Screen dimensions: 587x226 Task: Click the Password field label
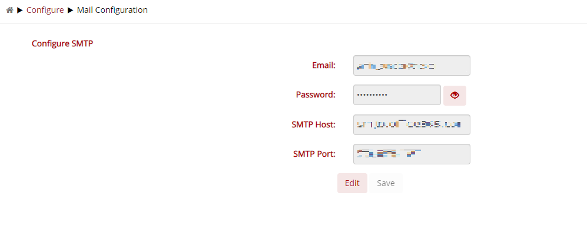[x=315, y=95]
